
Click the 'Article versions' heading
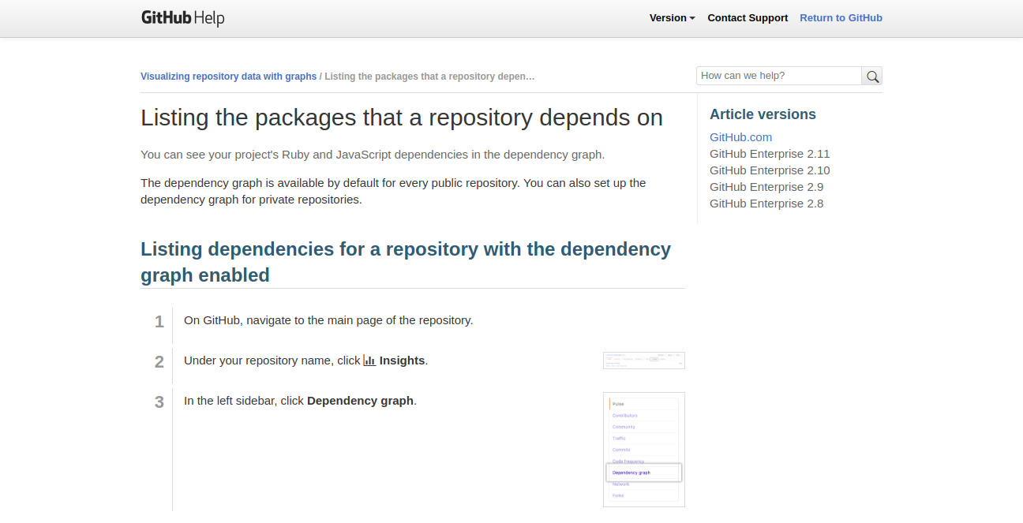click(x=763, y=114)
